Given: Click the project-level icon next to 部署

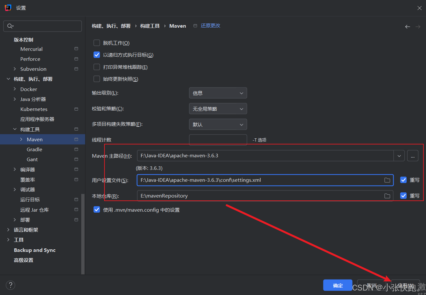Looking at the screenshot, I should pos(76,220).
